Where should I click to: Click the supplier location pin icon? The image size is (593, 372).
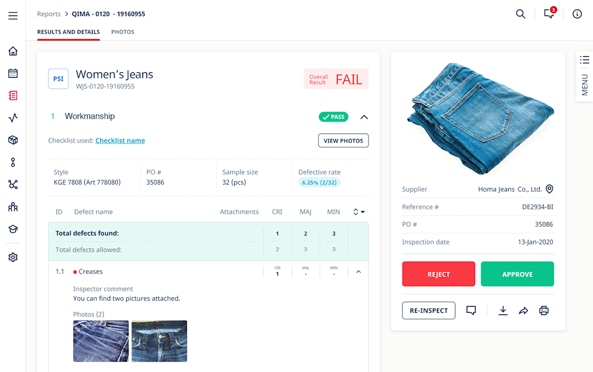(x=550, y=189)
